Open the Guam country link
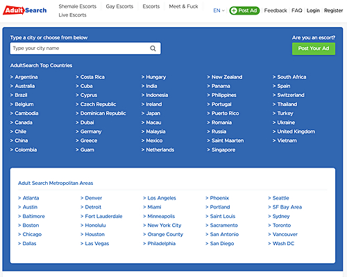This screenshot has width=347, height=277. [87, 150]
